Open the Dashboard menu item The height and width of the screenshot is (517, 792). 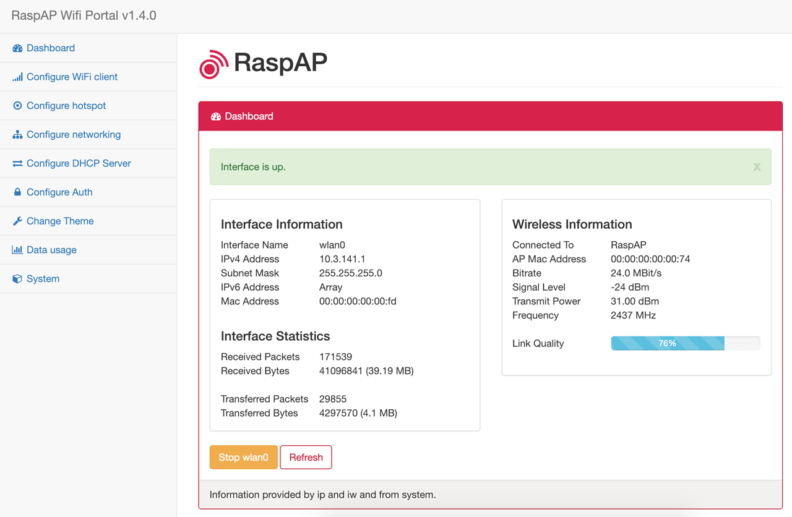(88, 48)
